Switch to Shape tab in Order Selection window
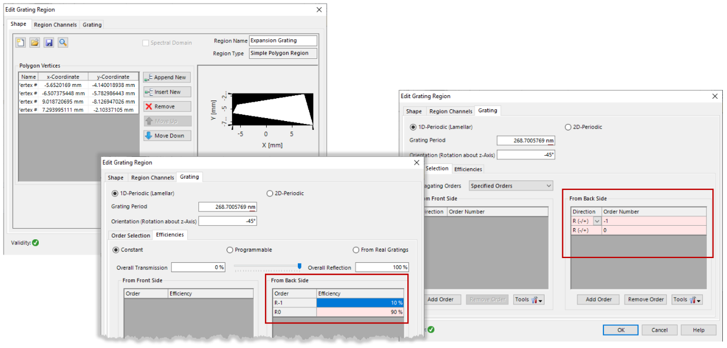This screenshot has width=727, height=348. click(x=414, y=111)
